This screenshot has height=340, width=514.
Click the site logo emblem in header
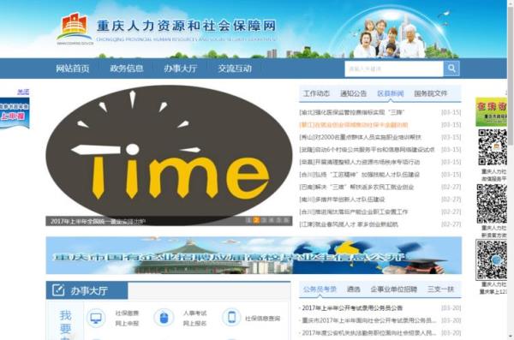[x=74, y=28]
